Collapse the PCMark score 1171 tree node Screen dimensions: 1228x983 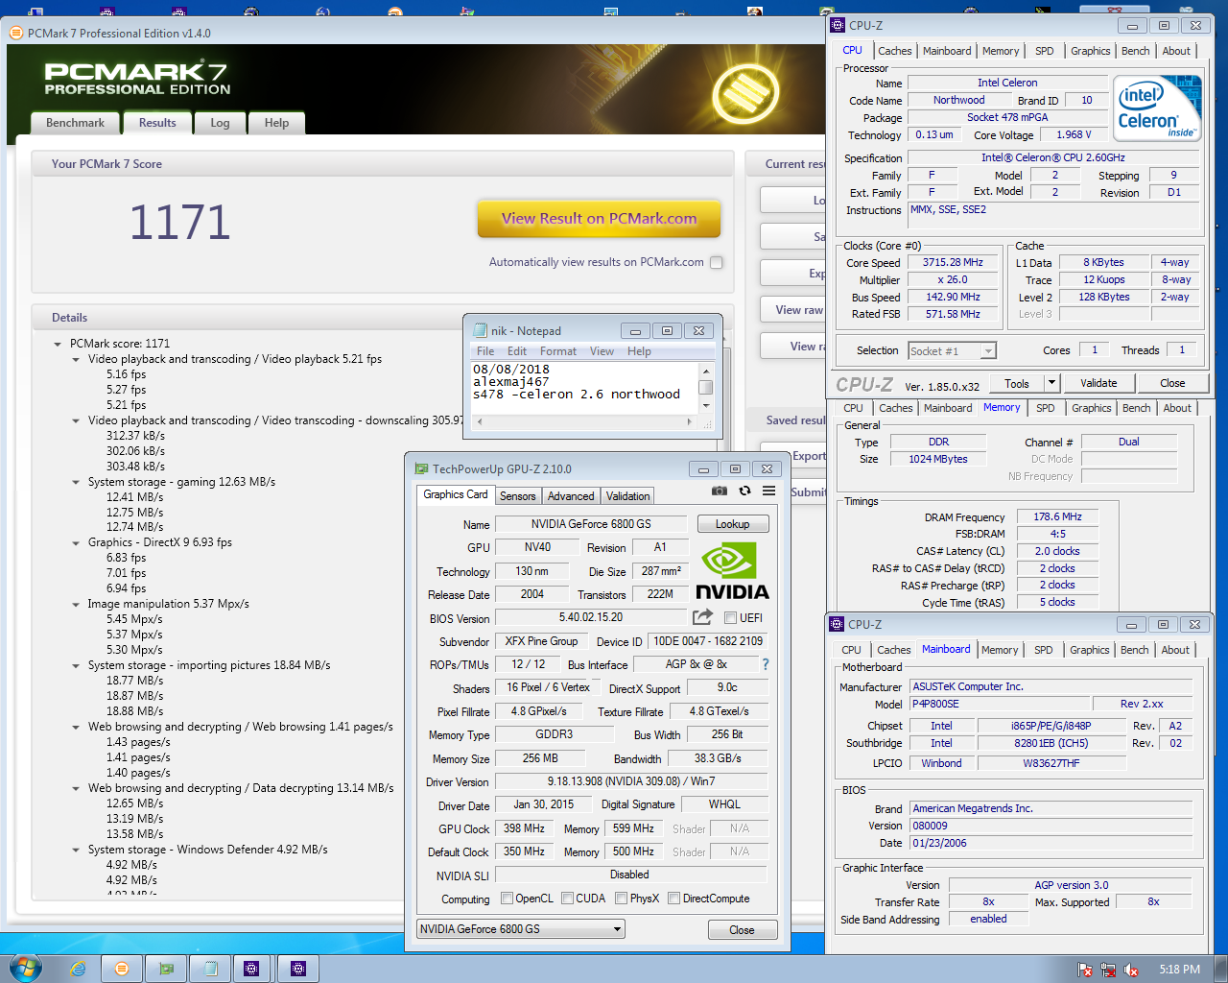click(x=58, y=344)
